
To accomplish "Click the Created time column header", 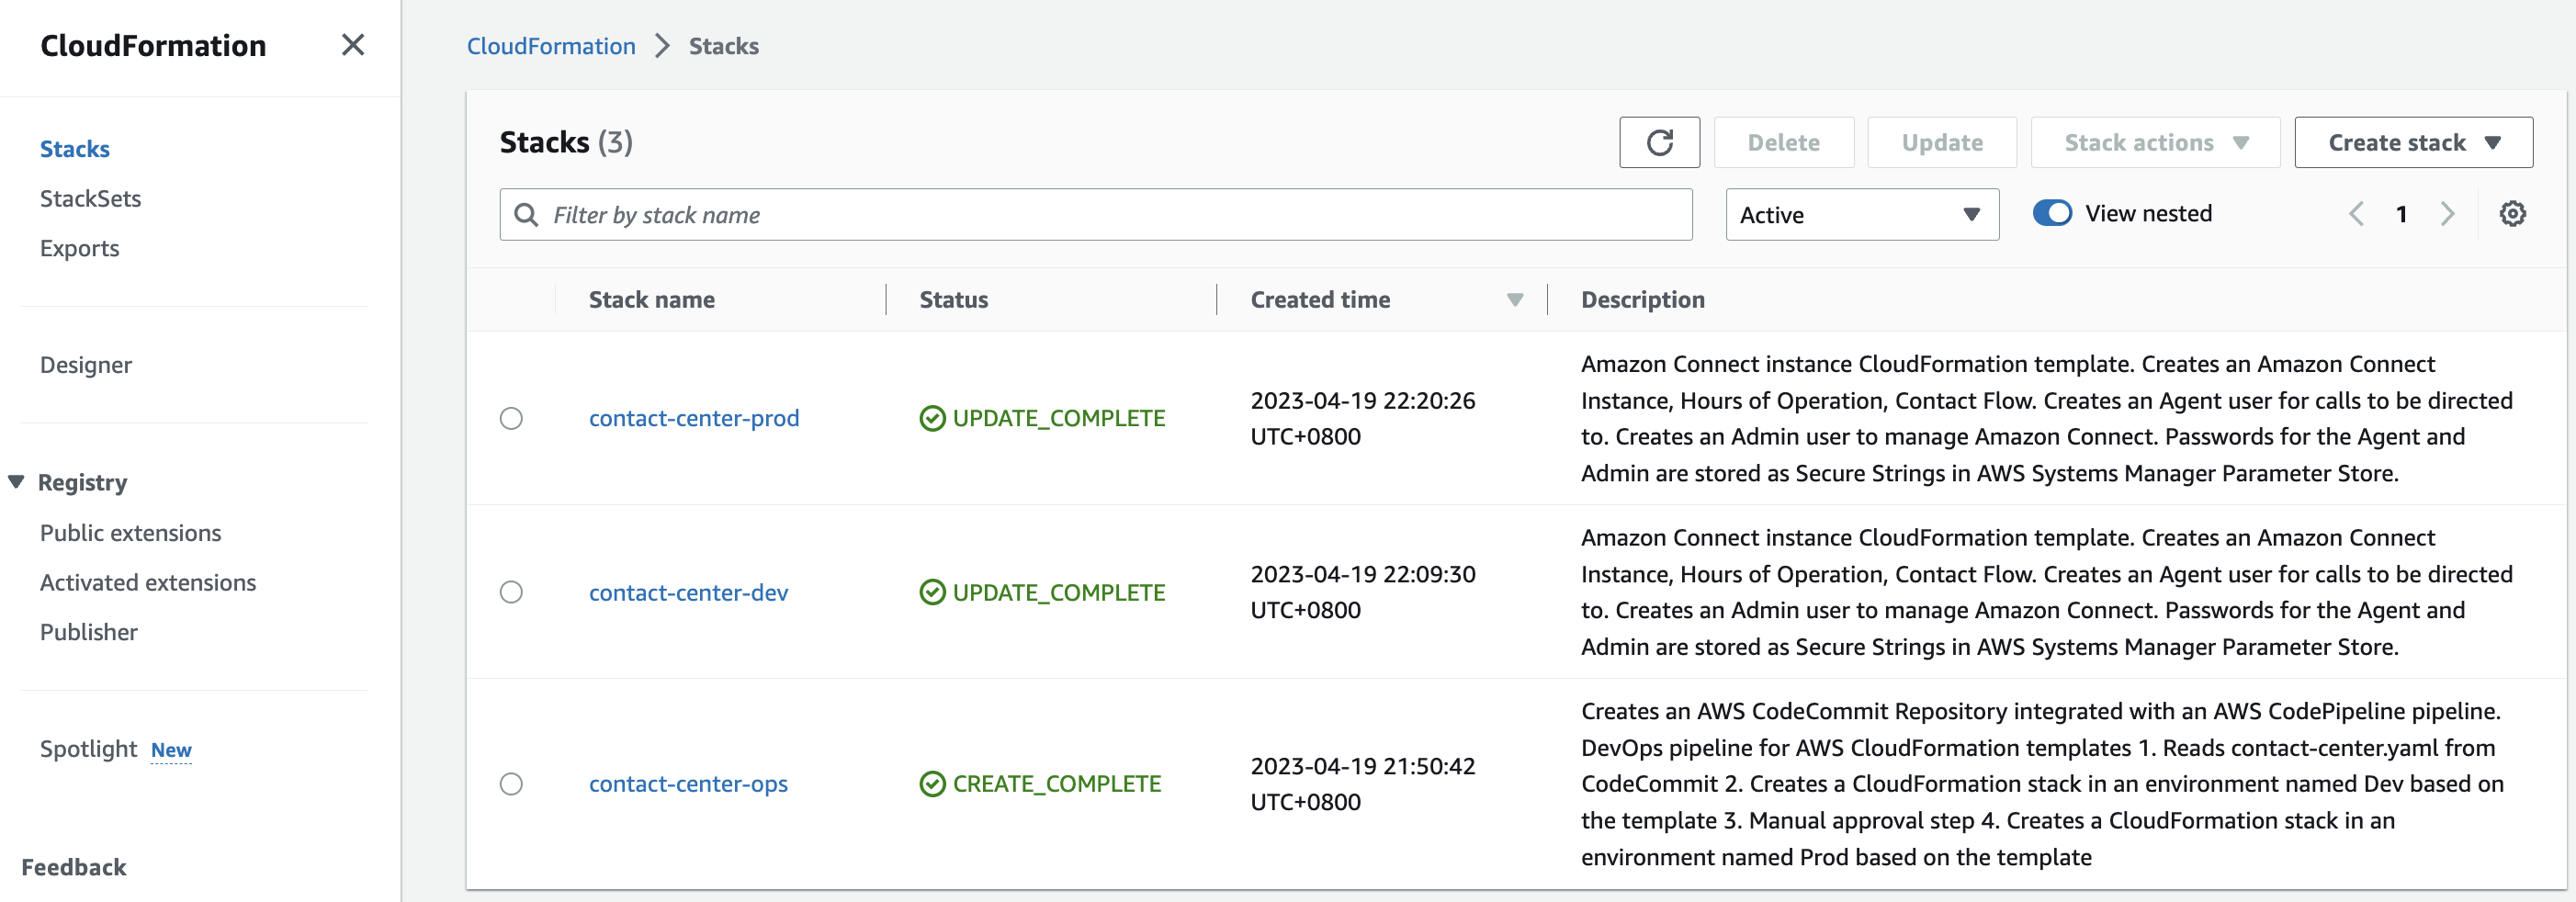I will pos(1320,299).
